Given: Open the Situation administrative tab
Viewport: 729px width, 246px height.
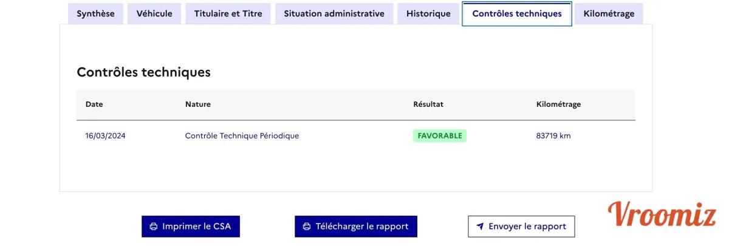Looking at the screenshot, I should [x=334, y=13].
